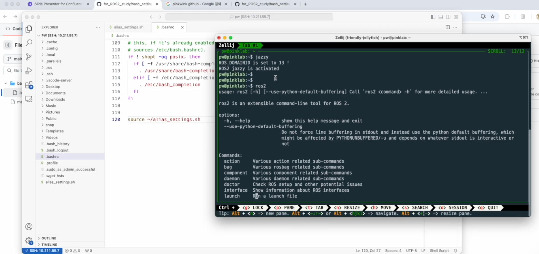The width and height of the screenshot is (539, 254).
Task: Toggle primary side bar layout icon
Action: click(433, 17)
